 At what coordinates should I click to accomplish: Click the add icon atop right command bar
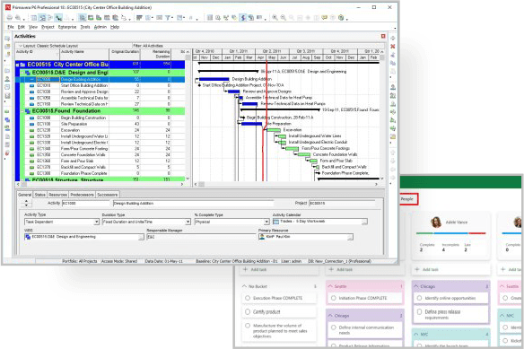point(393,38)
